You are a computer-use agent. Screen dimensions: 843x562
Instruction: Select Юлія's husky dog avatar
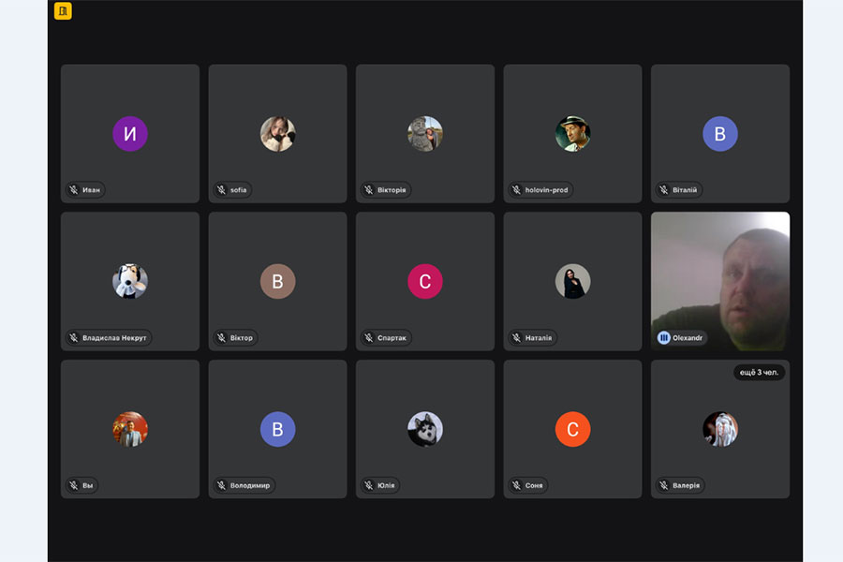(x=425, y=429)
